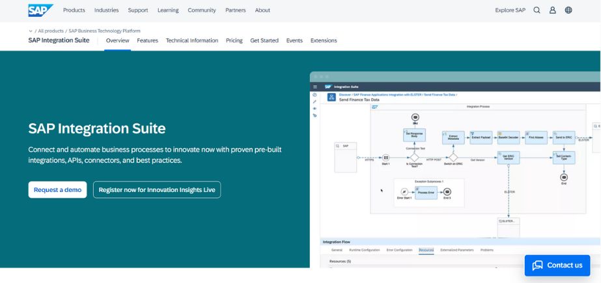The height and width of the screenshot is (283, 601).
Task: Go to the Technical Information tab
Action: point(192,40)
